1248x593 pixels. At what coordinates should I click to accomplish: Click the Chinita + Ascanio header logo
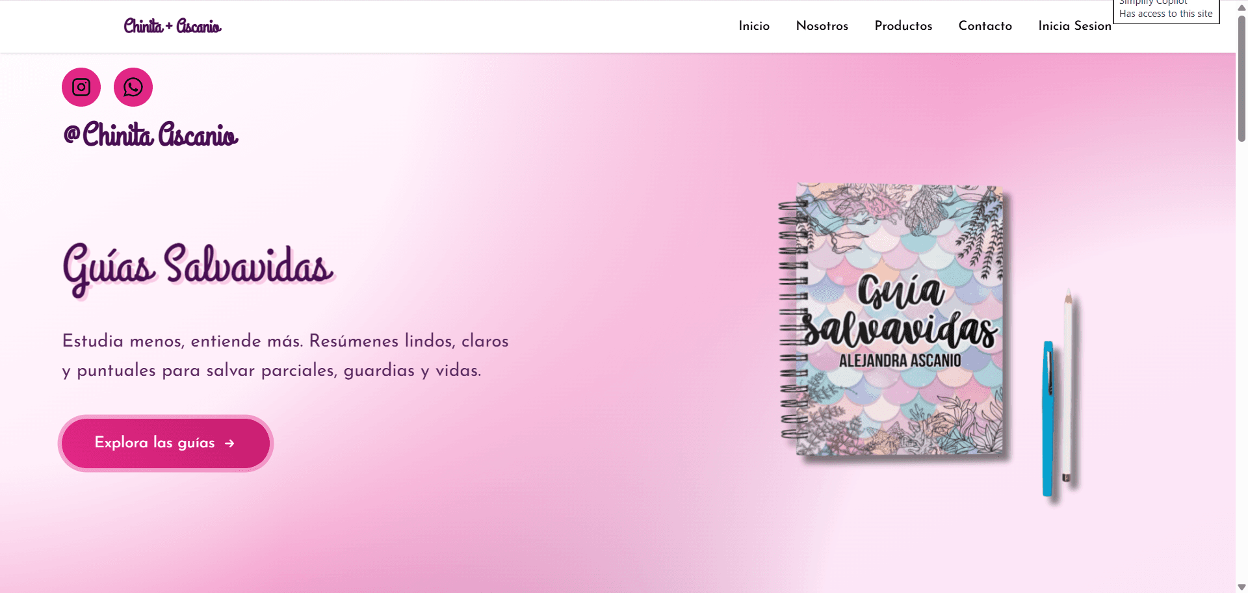pyautogui.click(x=172, y=26)
